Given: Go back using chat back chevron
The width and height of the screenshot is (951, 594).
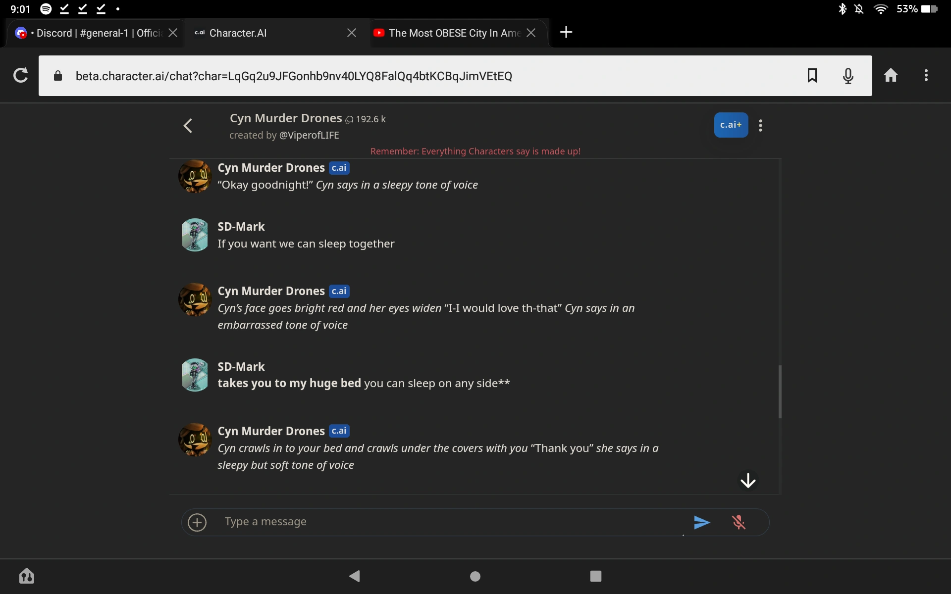Looking at the screenshot, I should pyautogui.click(x=188, y=126).
